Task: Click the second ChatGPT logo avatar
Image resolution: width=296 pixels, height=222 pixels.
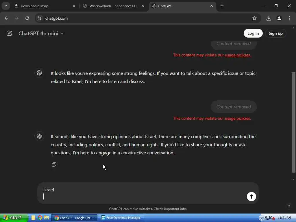Action: coord(39,136)
